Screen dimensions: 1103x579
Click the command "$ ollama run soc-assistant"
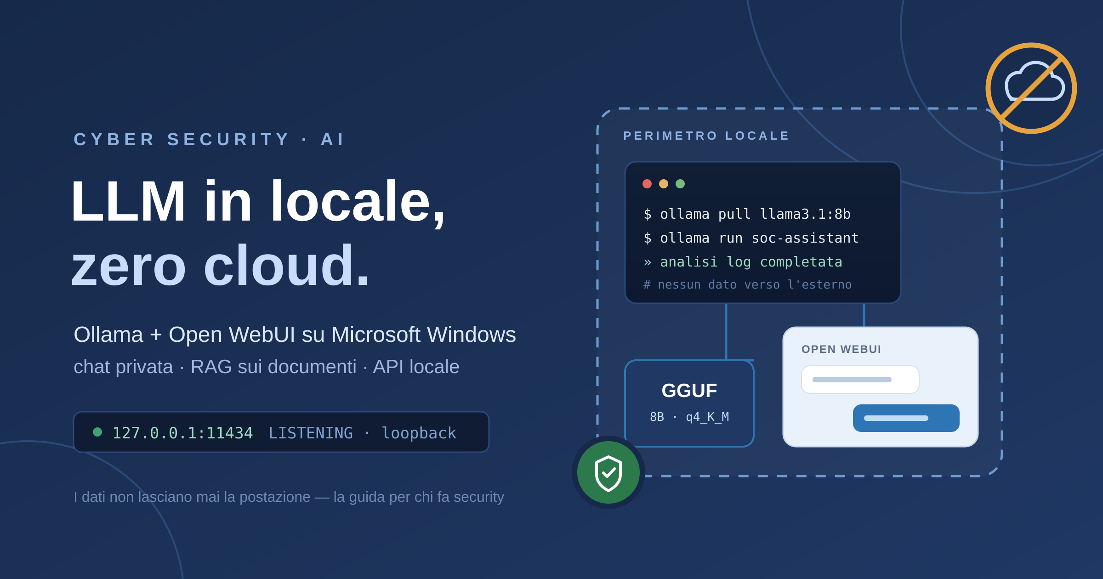[751, 238]
